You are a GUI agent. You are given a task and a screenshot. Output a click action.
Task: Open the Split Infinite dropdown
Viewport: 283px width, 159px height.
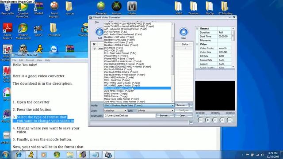[155, 110]
